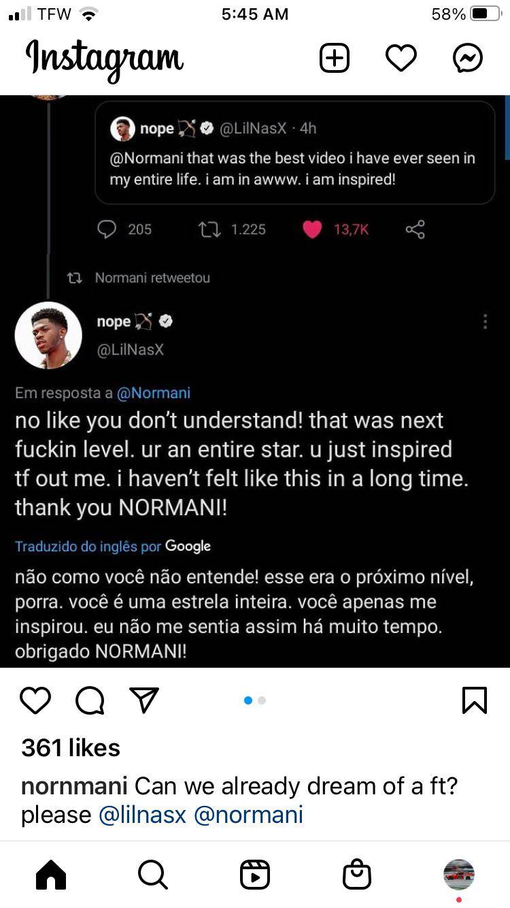Share post via paper plane icon
The image size is (510, 908).
coord(144,700)
